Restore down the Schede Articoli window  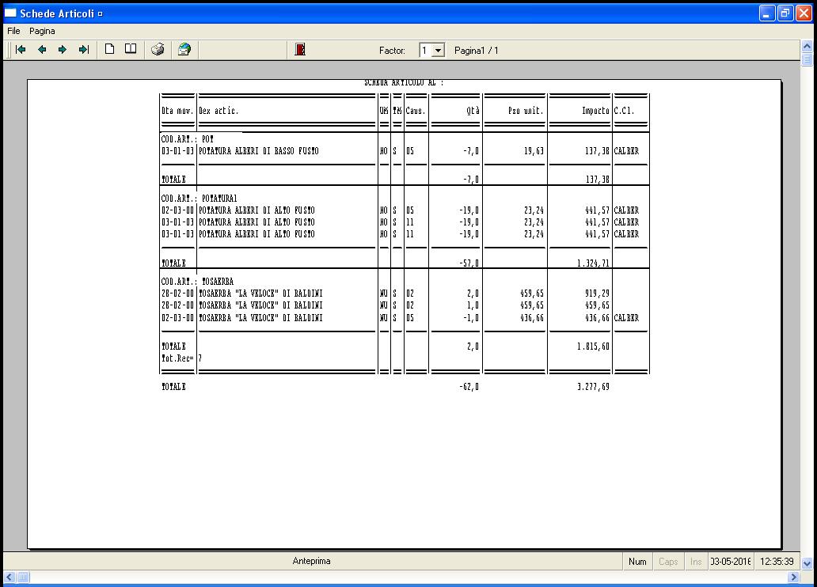pyautogui.click(x=785, y=13)
